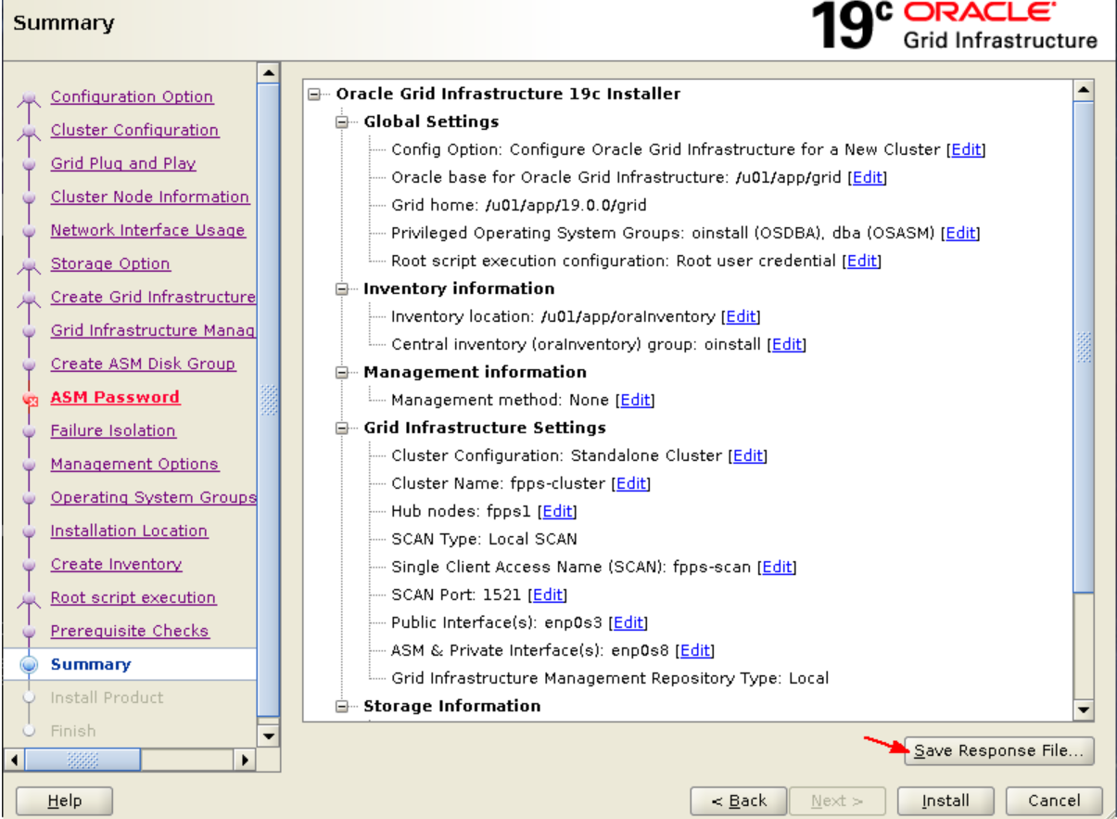Go to the Failure Isolation step

[x=113, y=430]
